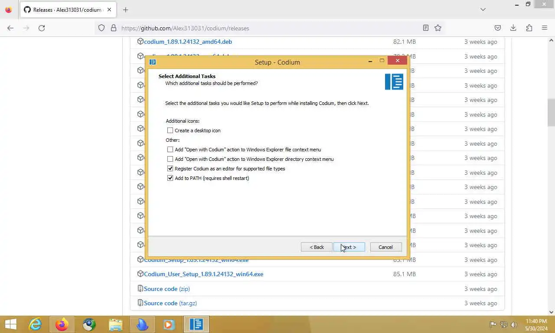
Task: List all tabs dropdown arrow
Action: (x=483, y=10)
